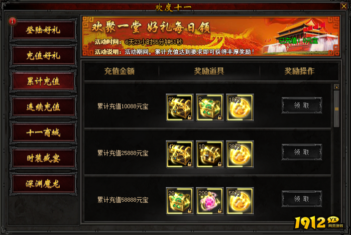351x235 pixels.
Task: Click the golden chest in the 10088 reward row
Action: 180,107
